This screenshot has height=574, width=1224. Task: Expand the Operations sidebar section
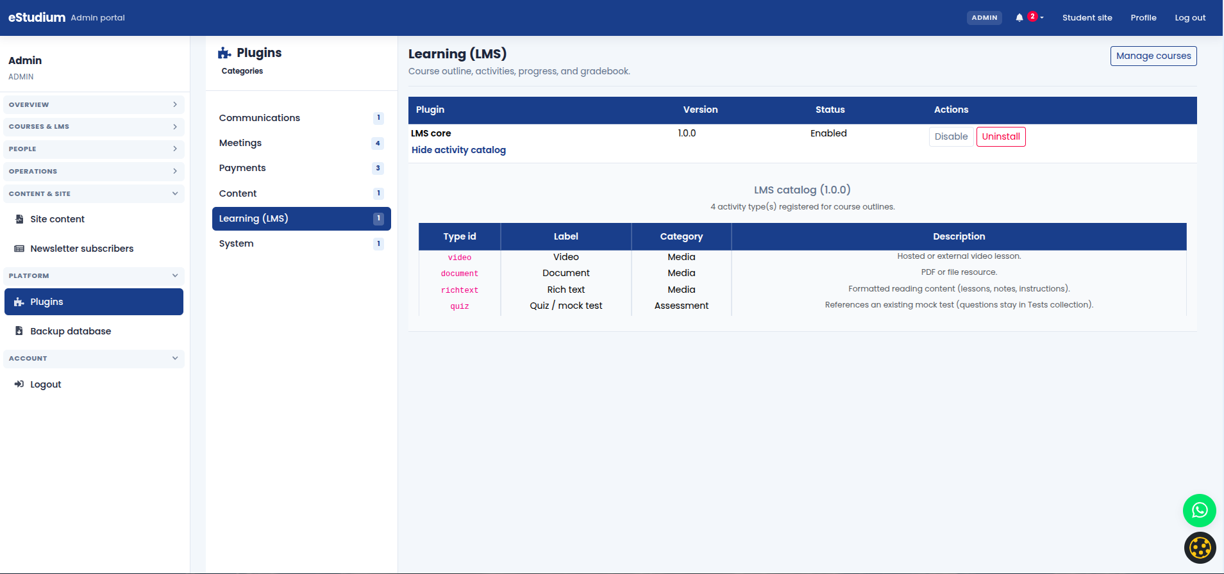94,172
